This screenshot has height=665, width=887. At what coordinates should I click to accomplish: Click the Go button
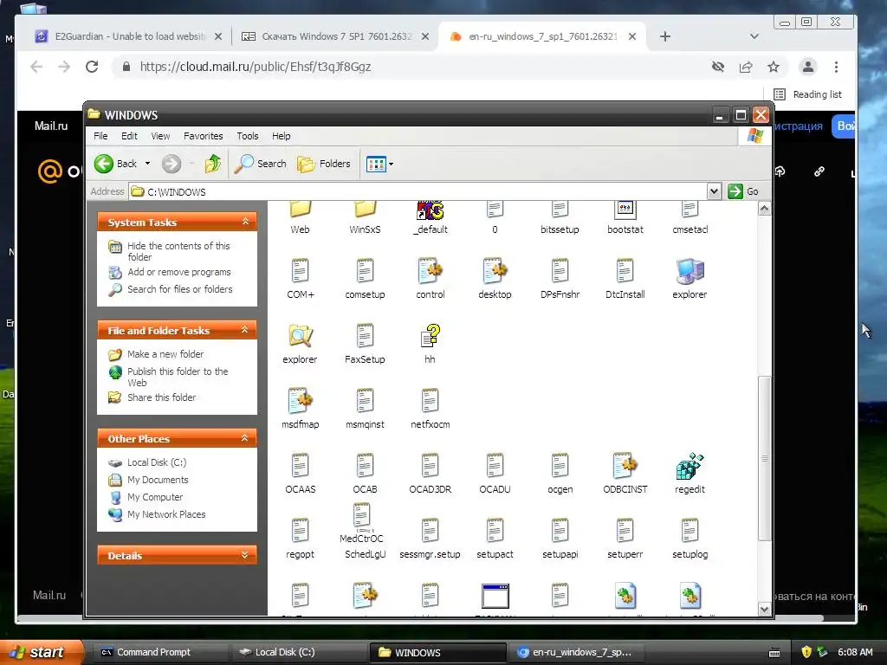(x=743, y=191)
